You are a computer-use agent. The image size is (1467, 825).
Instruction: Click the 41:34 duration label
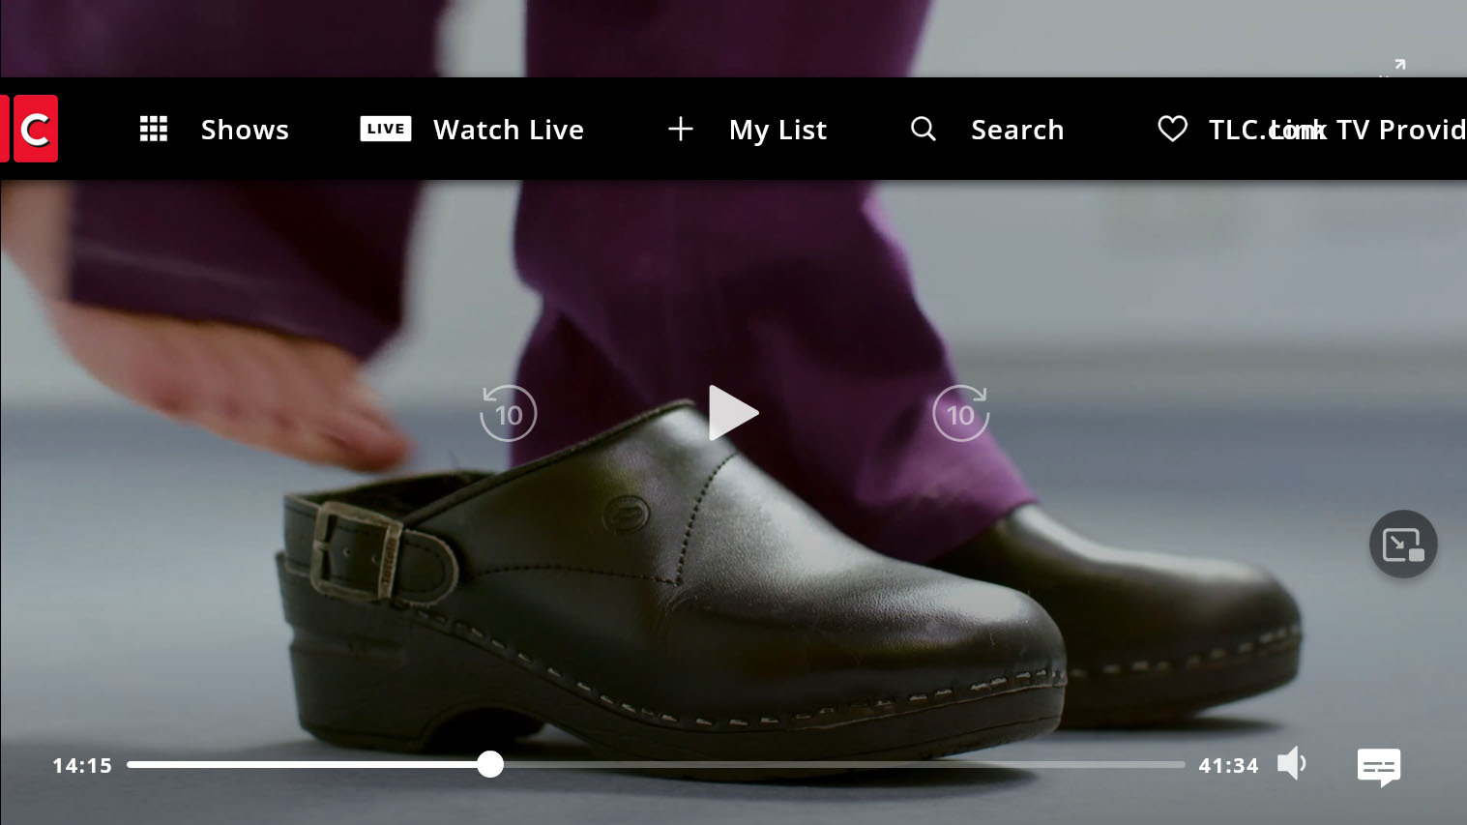click(x=1228, y=766)
